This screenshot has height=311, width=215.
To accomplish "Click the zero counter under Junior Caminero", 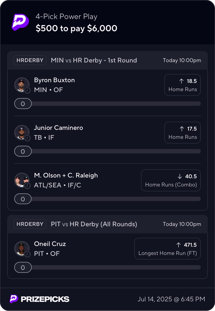I will 23,151.
